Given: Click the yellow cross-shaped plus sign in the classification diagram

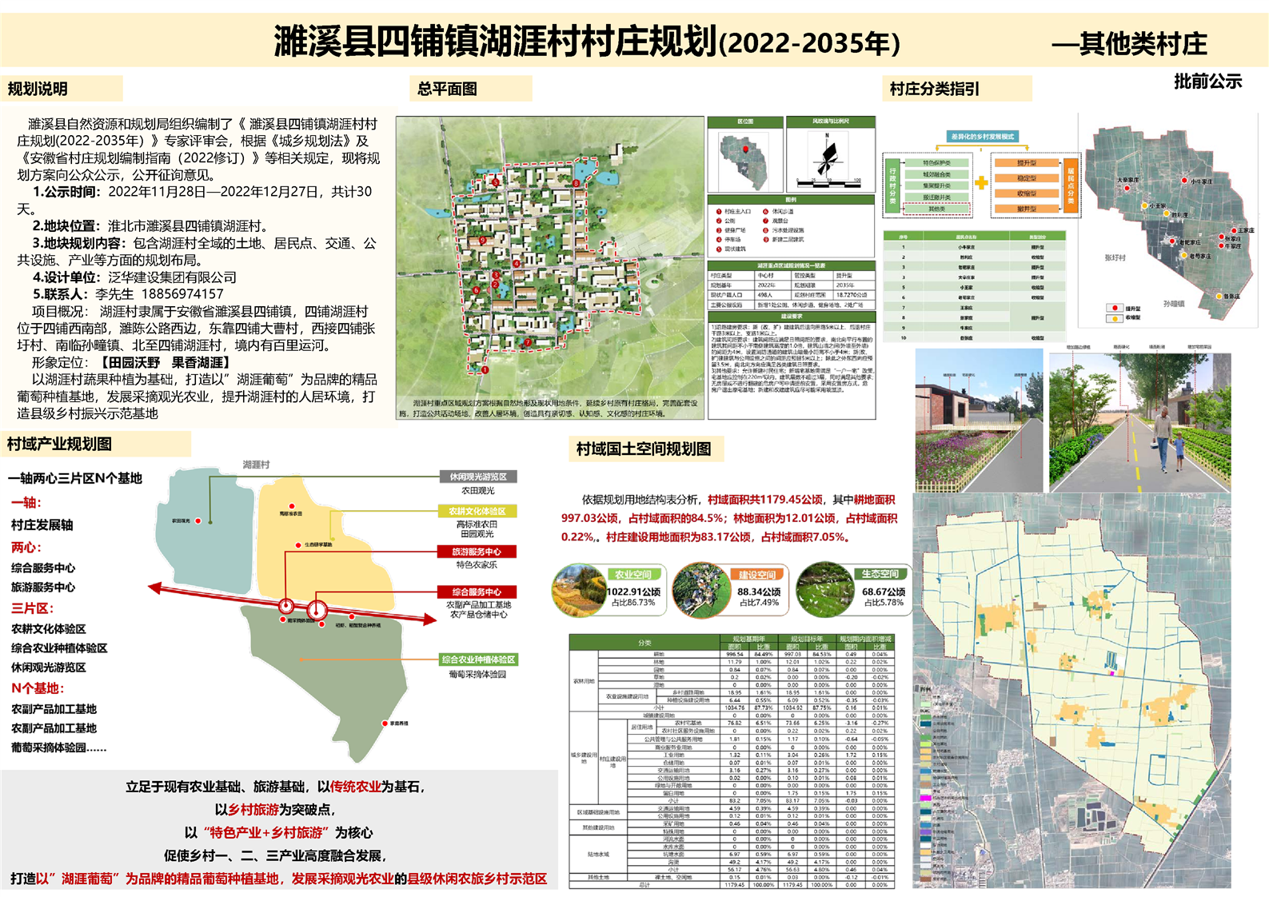Looking at the screenshot, I should click(x=981, y=183).
